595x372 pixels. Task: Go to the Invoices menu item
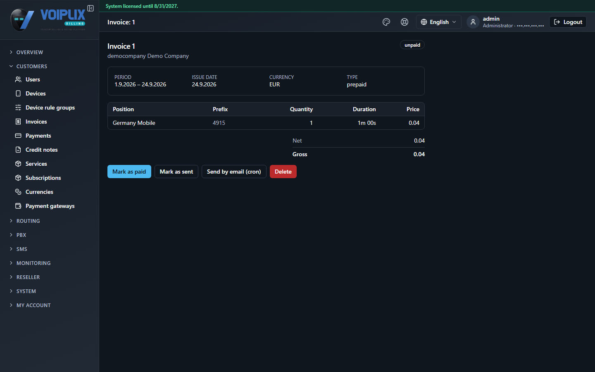36,122
